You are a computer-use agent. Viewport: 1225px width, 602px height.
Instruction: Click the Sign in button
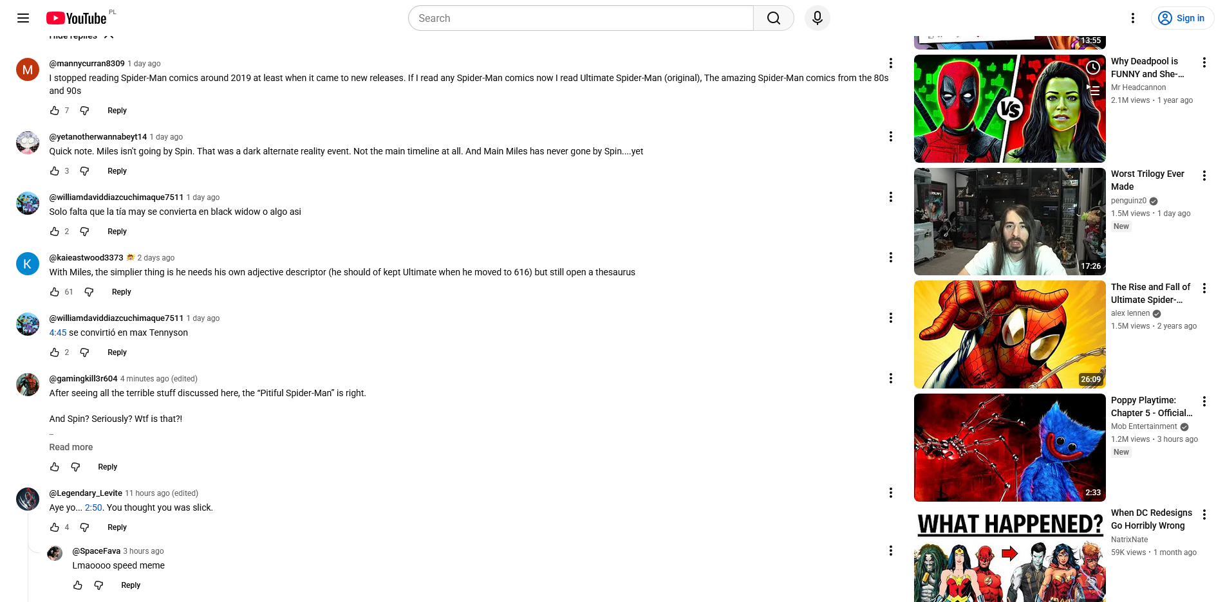pyautogui.click(x=1183, y=18)
